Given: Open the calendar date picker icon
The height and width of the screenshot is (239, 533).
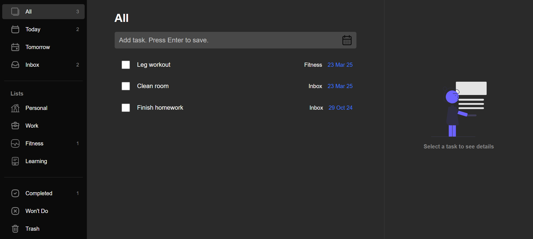Looking at the screenshot, I should pos(347,40).
